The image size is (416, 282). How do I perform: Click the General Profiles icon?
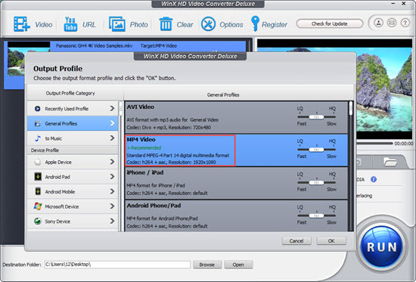[x=38, y=123]
